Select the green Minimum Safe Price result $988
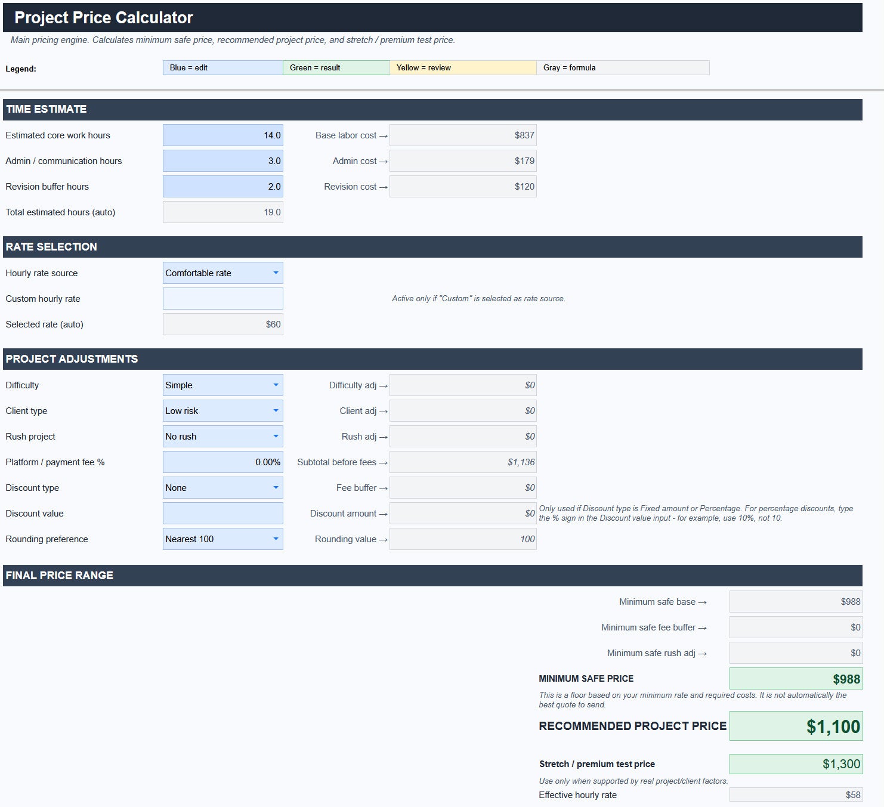 click(796, 679)
